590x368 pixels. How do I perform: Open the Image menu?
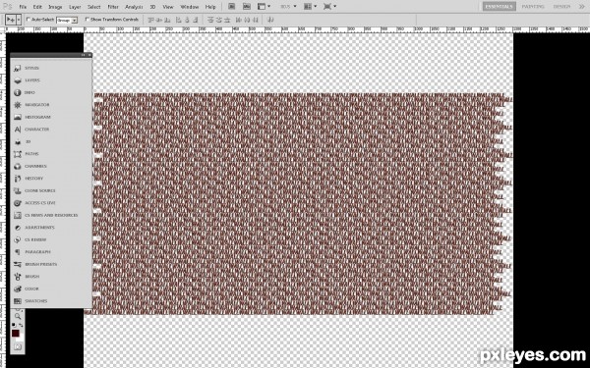point(55,7)
